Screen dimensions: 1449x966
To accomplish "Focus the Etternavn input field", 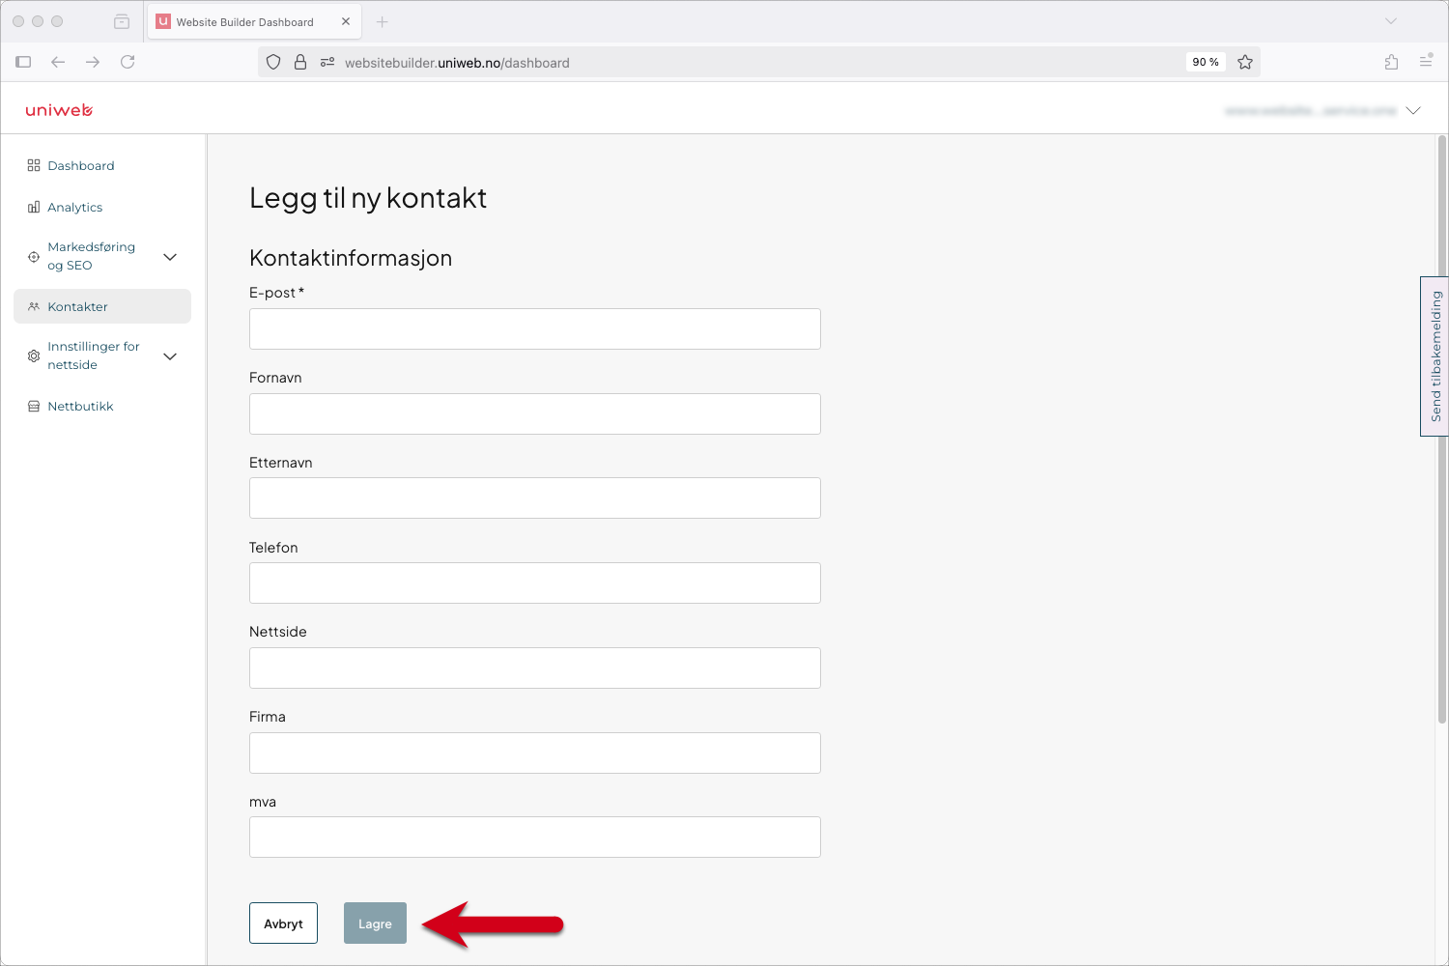I will click(x=535, y=498).
